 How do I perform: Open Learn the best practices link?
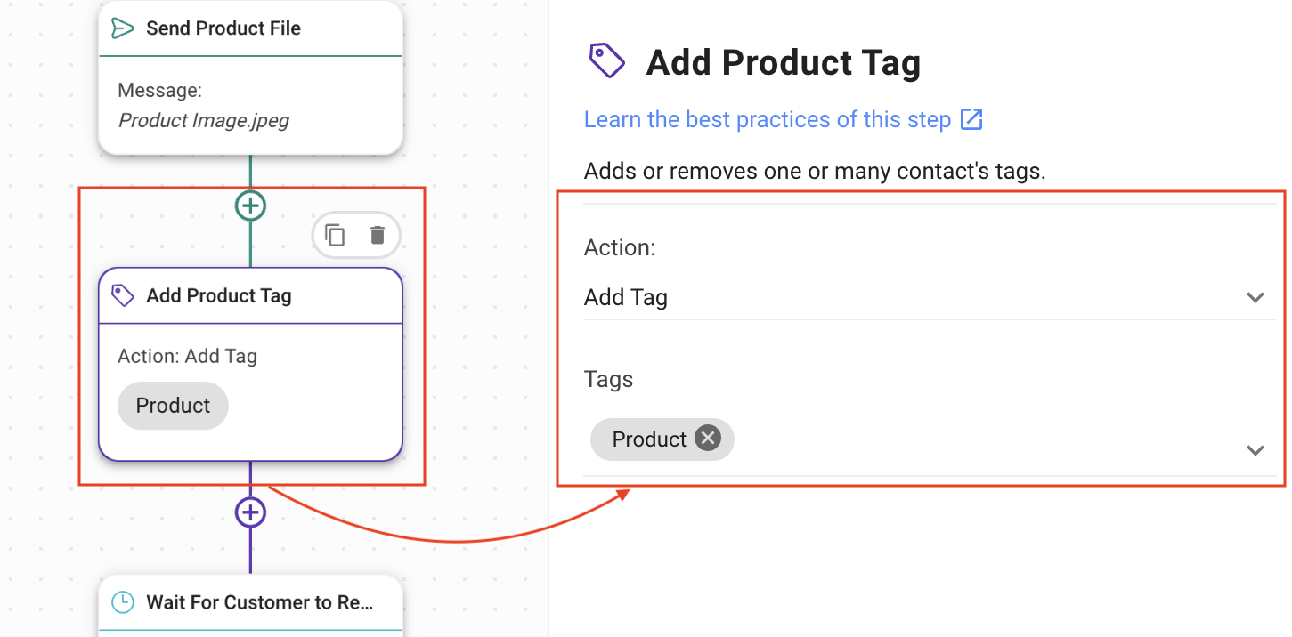click(768, 119)
